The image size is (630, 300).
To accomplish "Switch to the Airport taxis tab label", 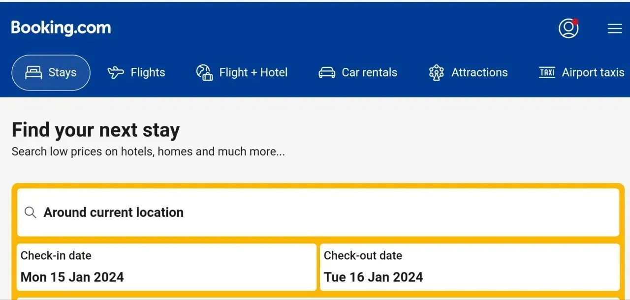I will tap(593, 73).
